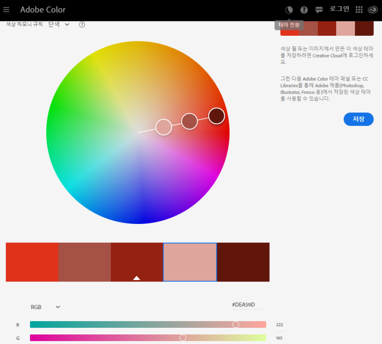Viewport: 382px width, 344px height.
Task: Click the G channel slider handle
Action: pyautogui.click(x=183, y=338)
